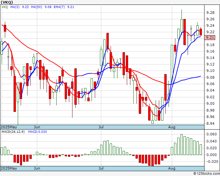Click the 9.28 price axis label
This screenshot has height=176, width=220.
(211, 13)
